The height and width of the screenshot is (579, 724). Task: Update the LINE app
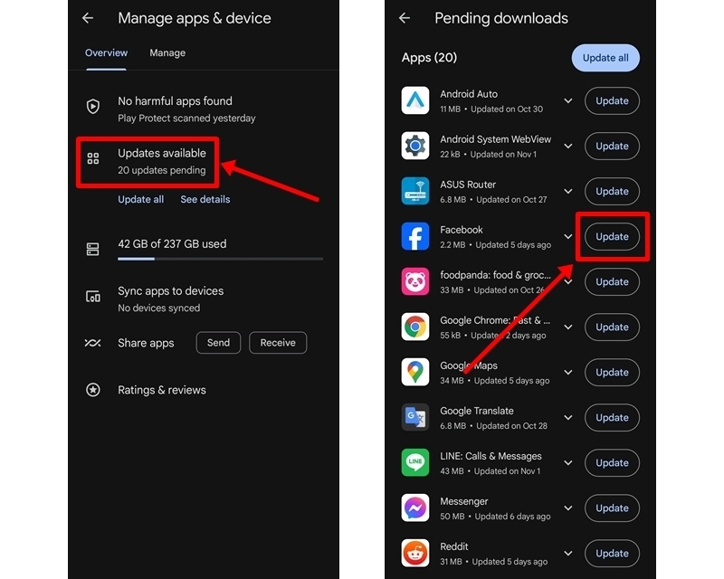(613, 462)
